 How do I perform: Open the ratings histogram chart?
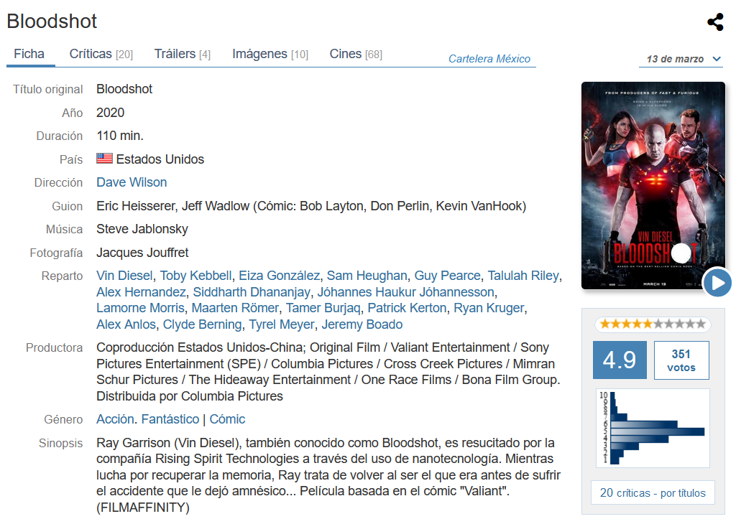pos(653,428)
